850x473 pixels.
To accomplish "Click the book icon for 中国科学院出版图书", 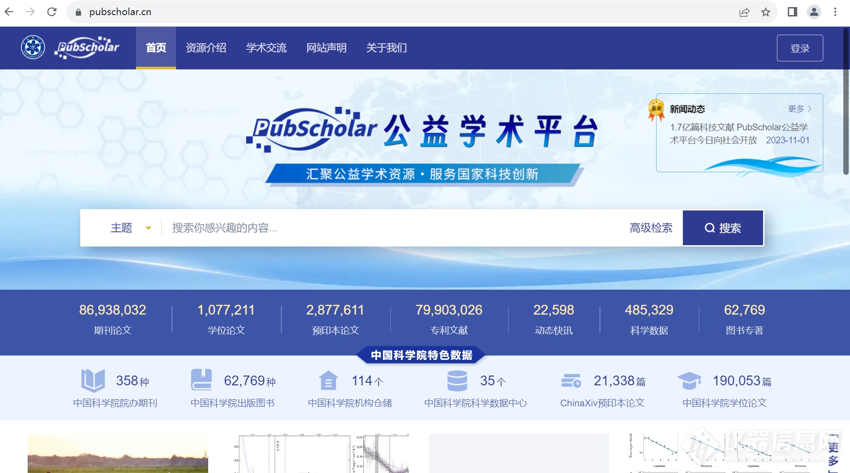I will 201,380.
